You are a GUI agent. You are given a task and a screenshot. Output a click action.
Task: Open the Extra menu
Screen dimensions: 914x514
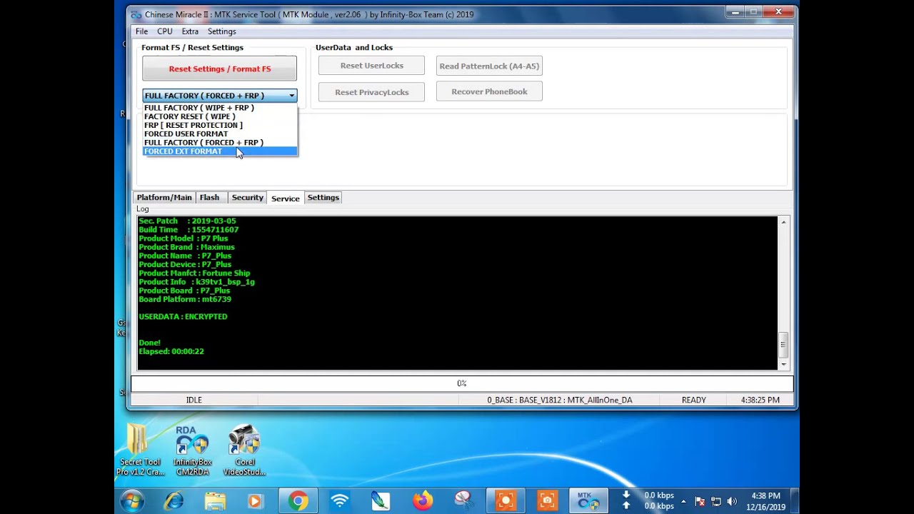(x=190, y=31)
